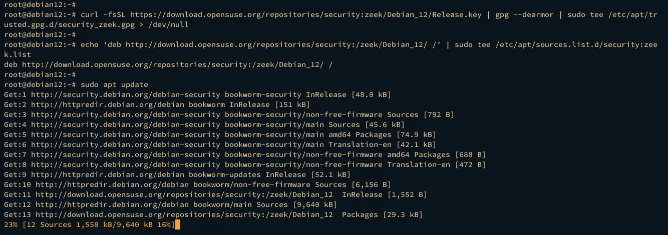Viewport: 668px width, 235px height.
Task: Click the '[48.0 kB]' size on Get:1
Action: coord(370,94)
